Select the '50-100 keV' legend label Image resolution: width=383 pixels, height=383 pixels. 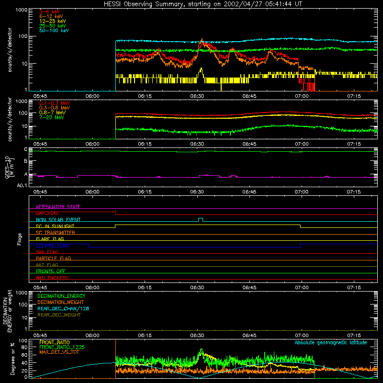coord(54,31)
